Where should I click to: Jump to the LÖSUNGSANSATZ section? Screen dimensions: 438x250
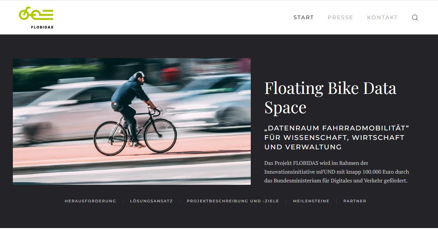click(x=151, y=201)
